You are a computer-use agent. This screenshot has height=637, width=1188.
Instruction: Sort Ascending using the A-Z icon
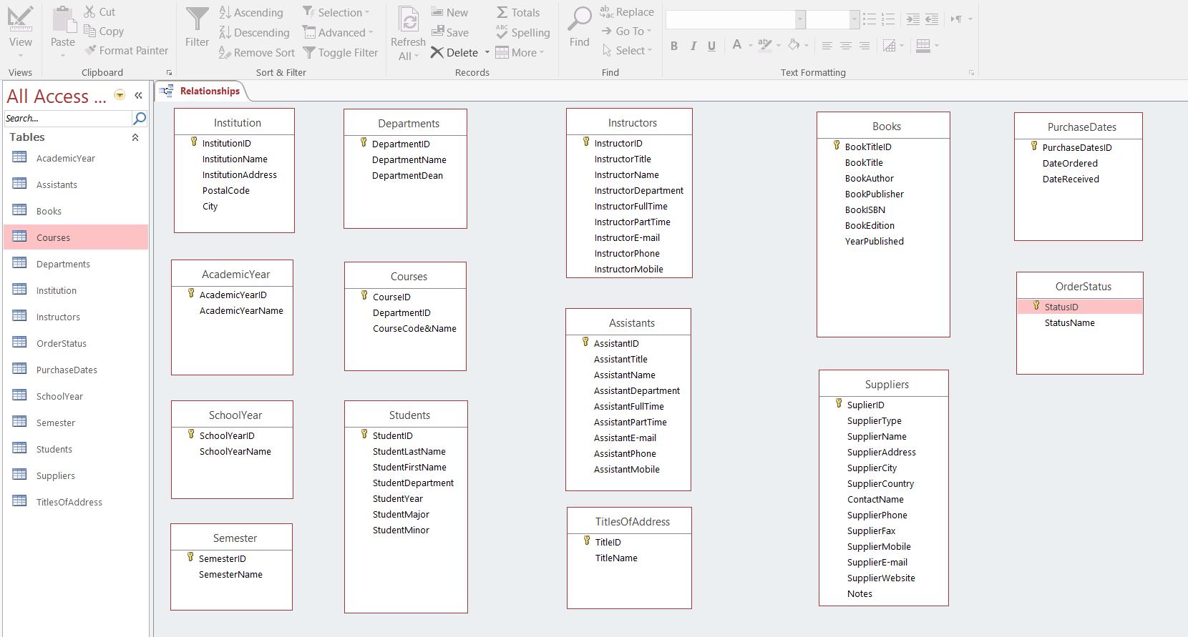pos(225,12)
